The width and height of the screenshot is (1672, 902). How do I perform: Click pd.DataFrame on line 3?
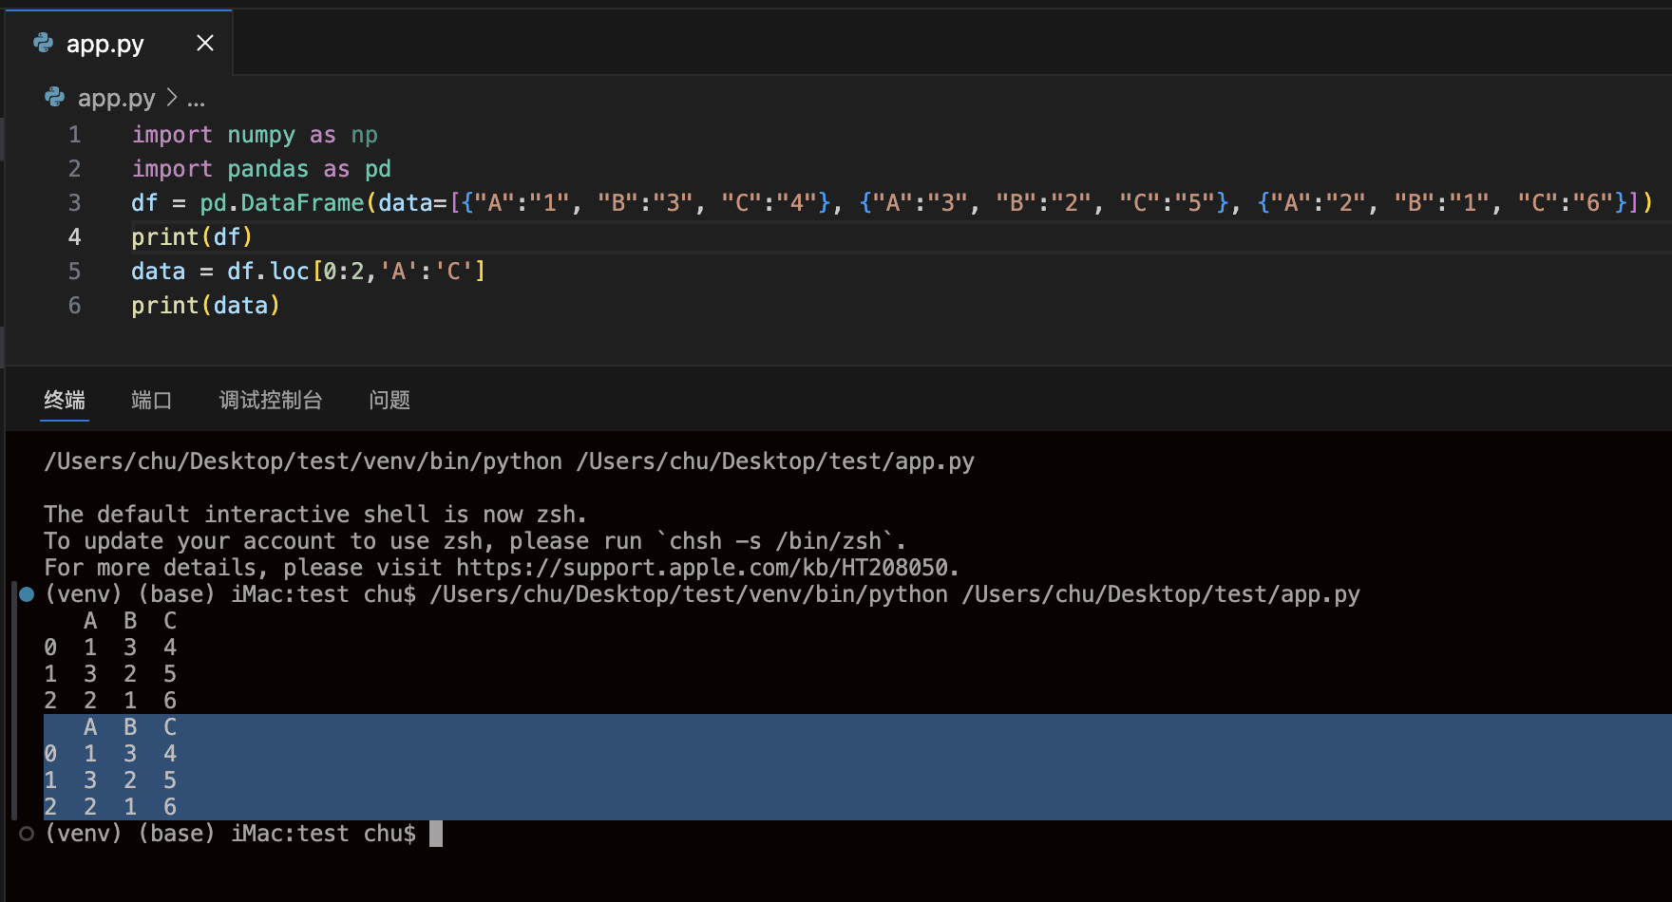[282, 203]
